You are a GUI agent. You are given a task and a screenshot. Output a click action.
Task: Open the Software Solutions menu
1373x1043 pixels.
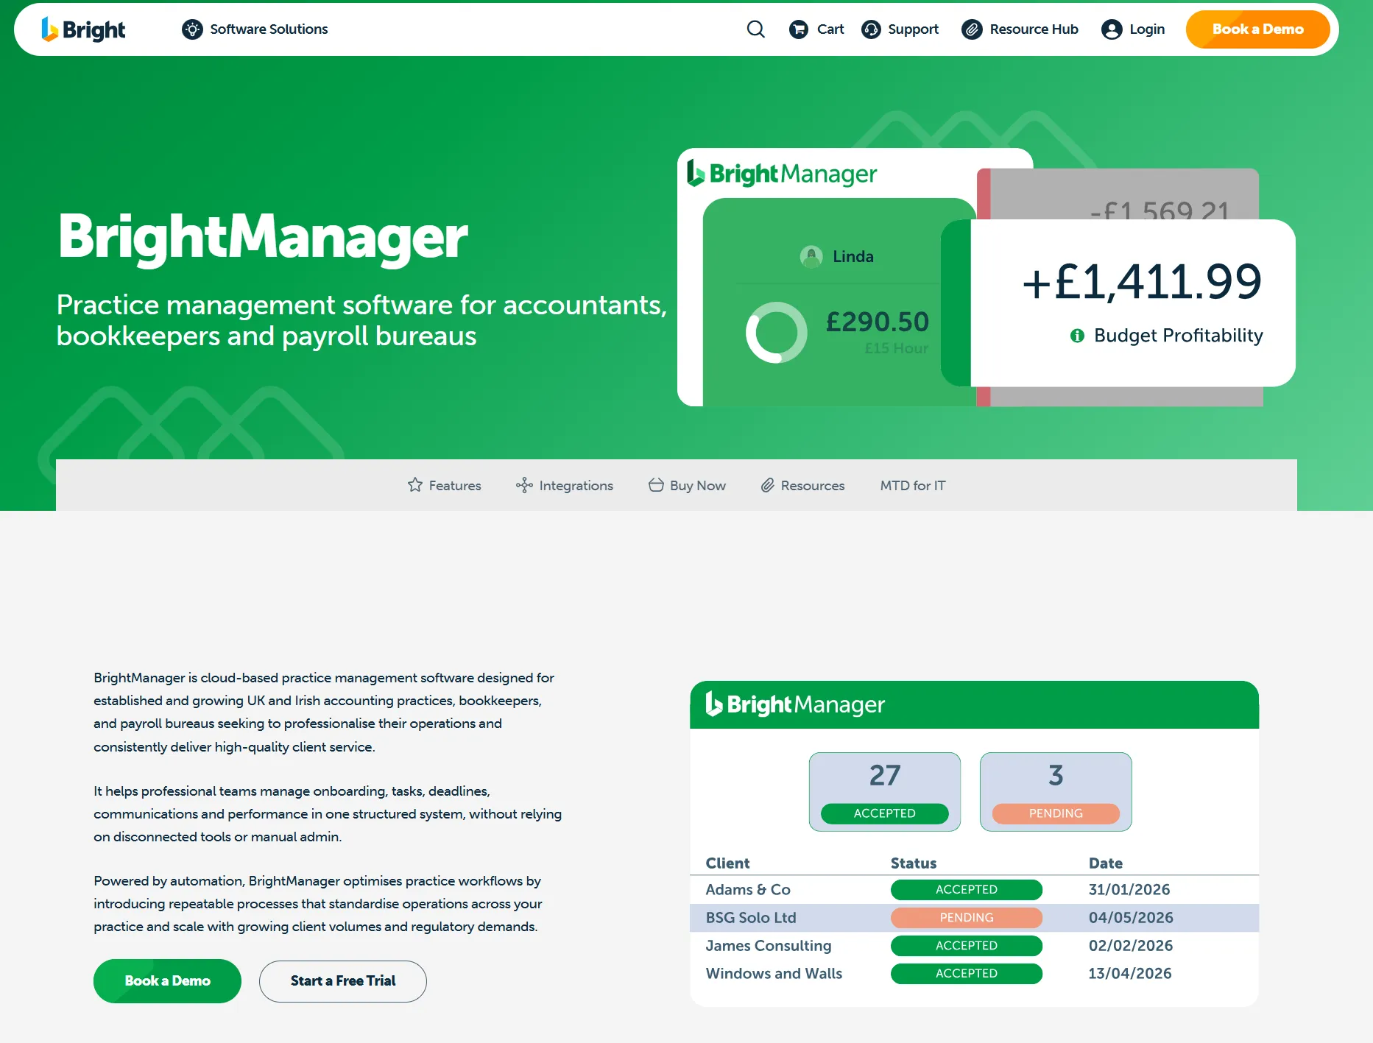(x=255, y=29)
